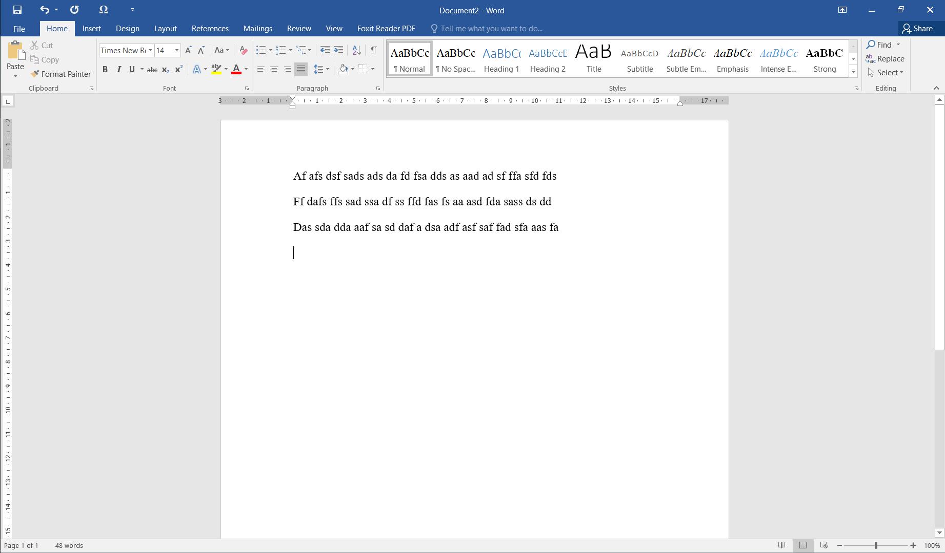
Task: Toggle Justify text alignment
Action: coord(301,69)
